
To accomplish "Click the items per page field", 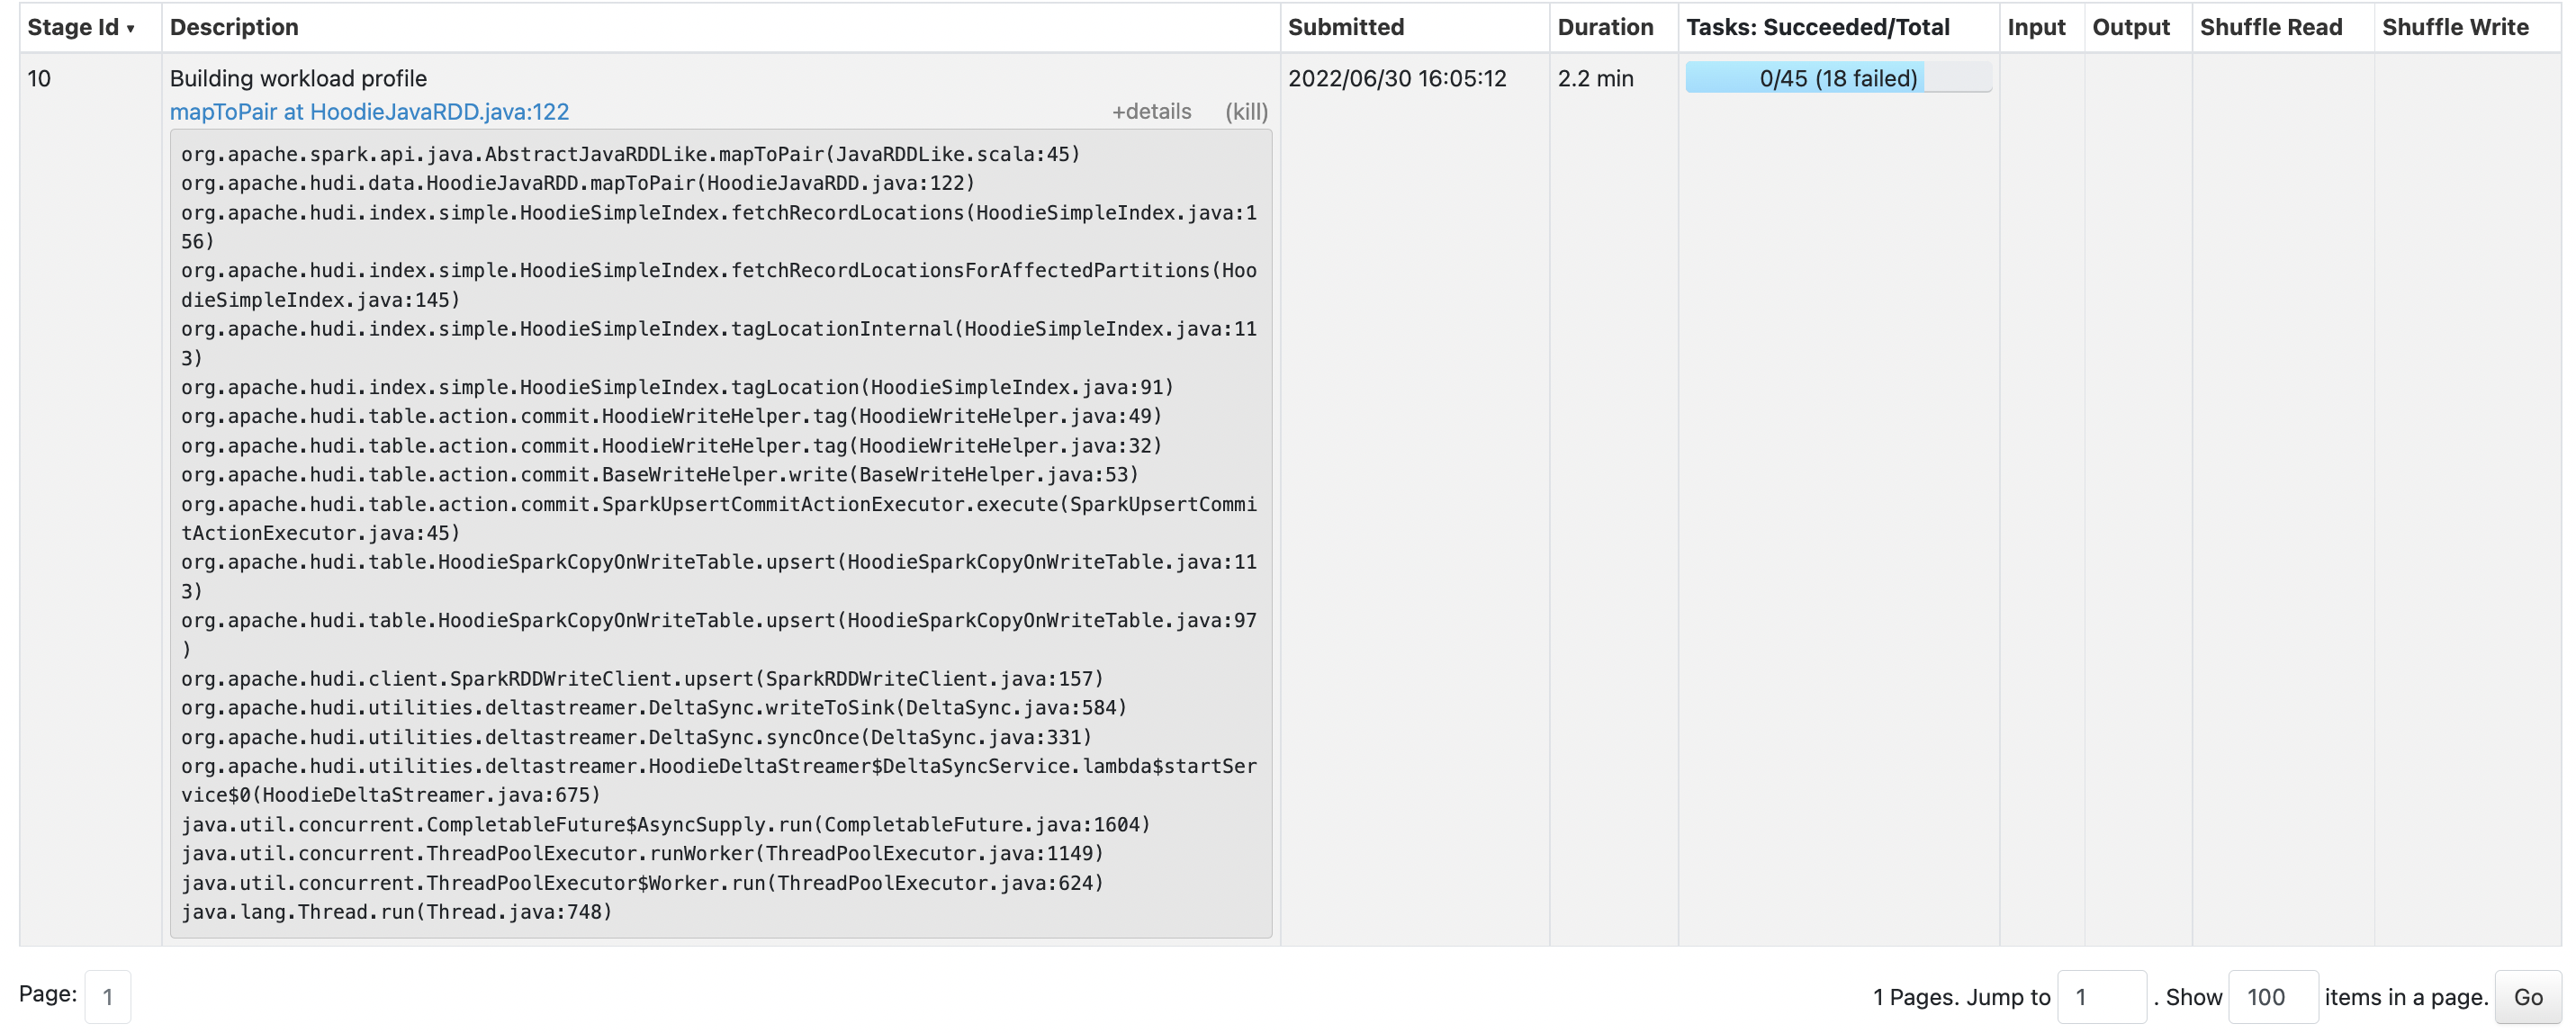I will 2272,997.
